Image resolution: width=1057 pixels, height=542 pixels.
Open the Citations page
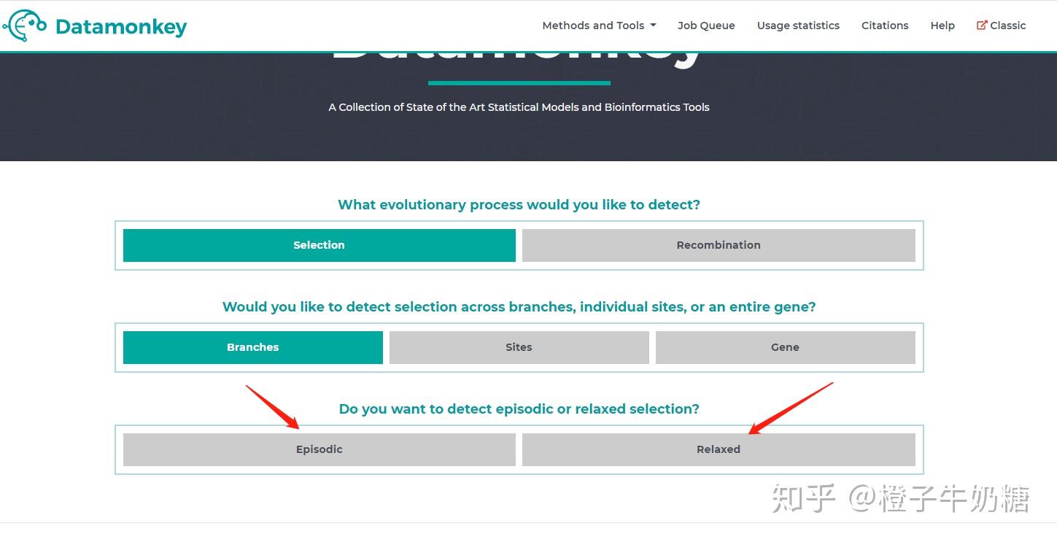coord(884,26)
